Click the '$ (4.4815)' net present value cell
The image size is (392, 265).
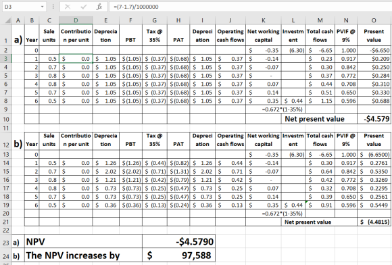374,222
